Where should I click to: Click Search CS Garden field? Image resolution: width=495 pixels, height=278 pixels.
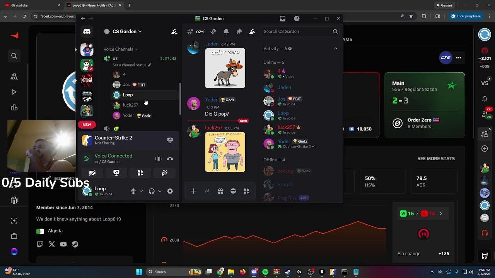(x=300, y=32)
